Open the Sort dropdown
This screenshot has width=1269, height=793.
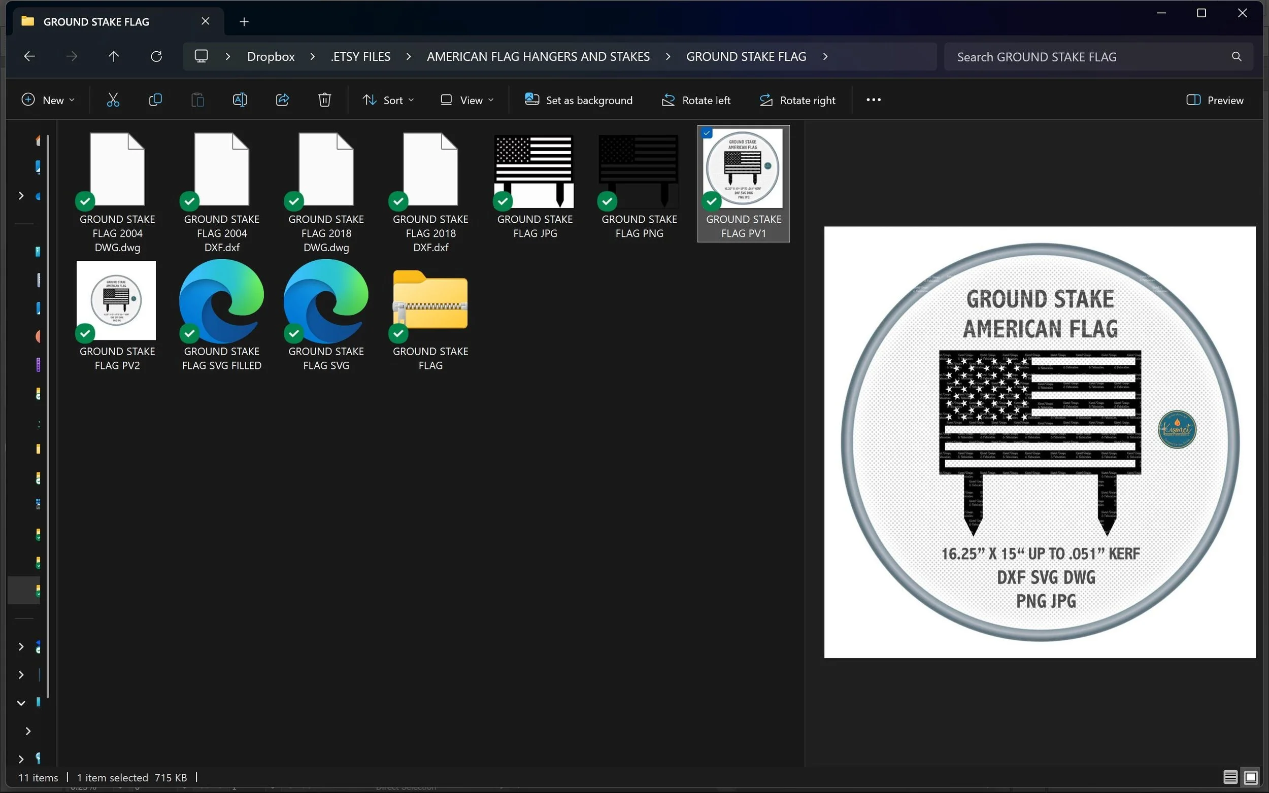pyautogui.click(x=388, y=99)
